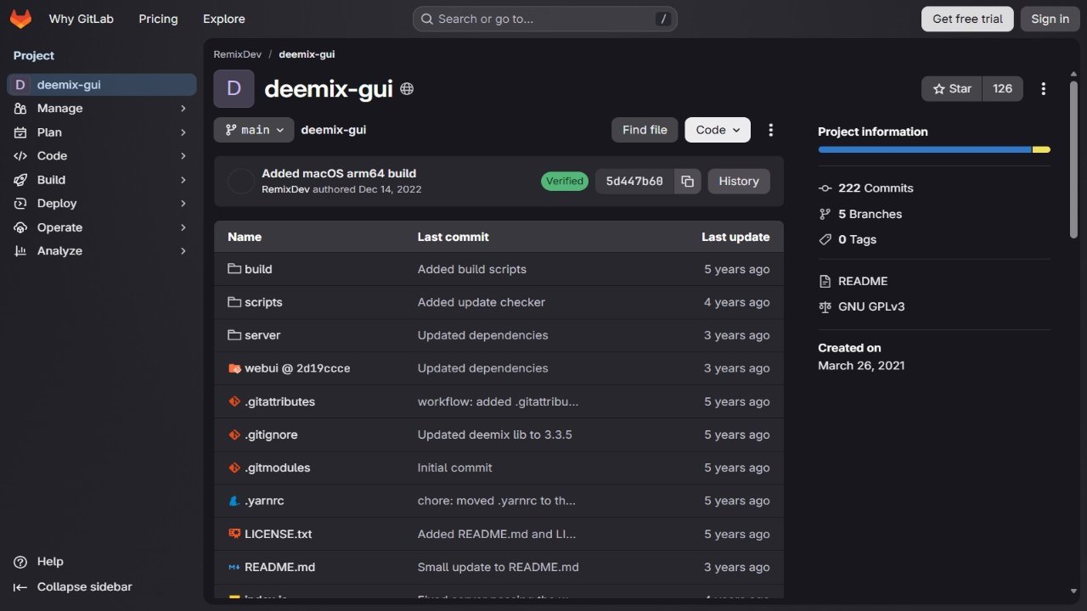
Task: Open RemixDev in the breadcrumb
Action: coord(238,54)
